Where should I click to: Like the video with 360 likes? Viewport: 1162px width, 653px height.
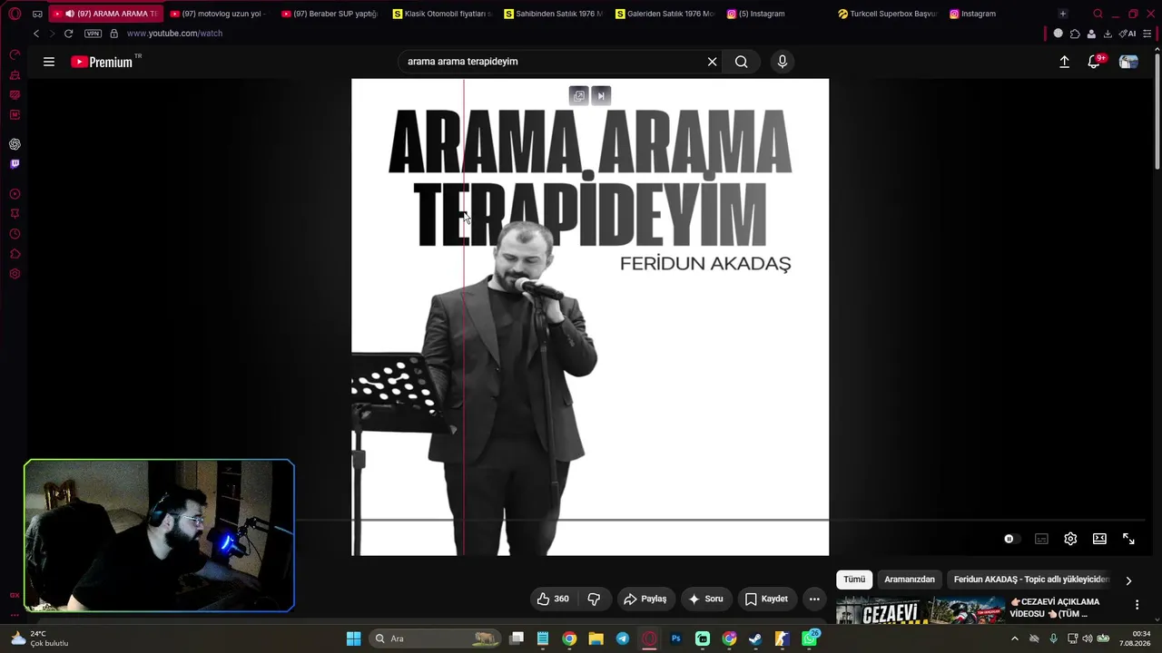[553, 599]
